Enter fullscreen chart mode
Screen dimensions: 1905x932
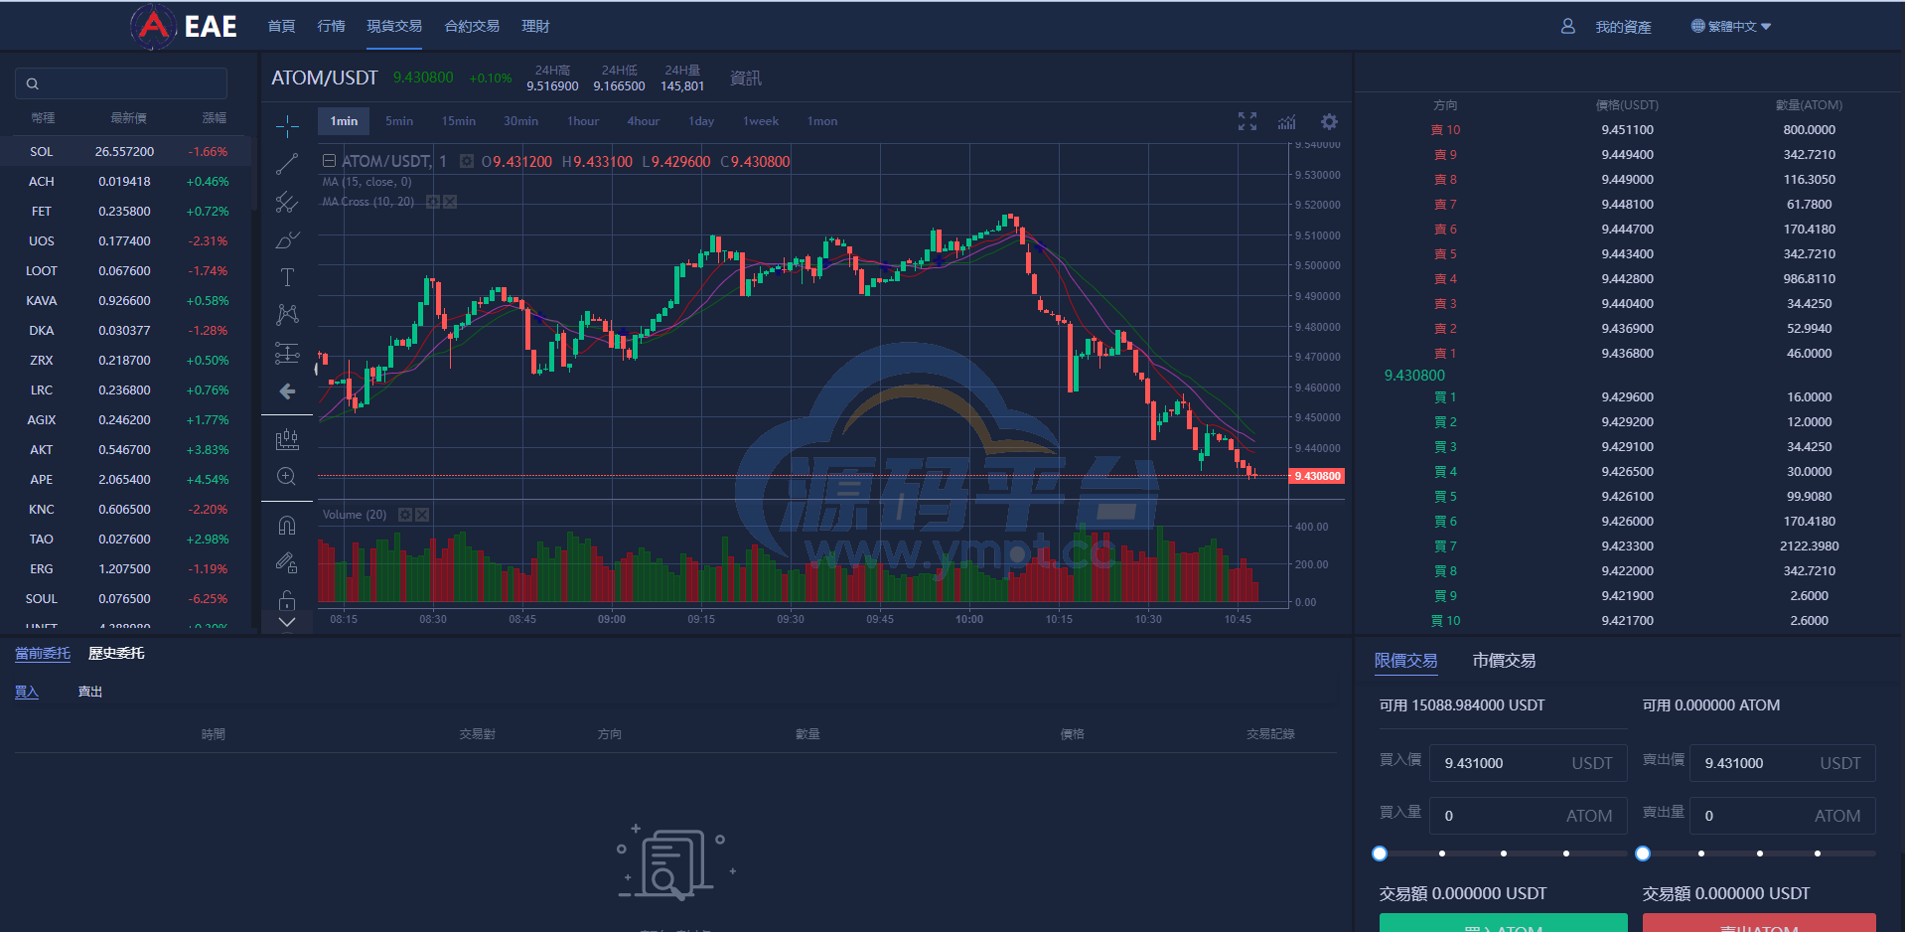(1247, 121)
